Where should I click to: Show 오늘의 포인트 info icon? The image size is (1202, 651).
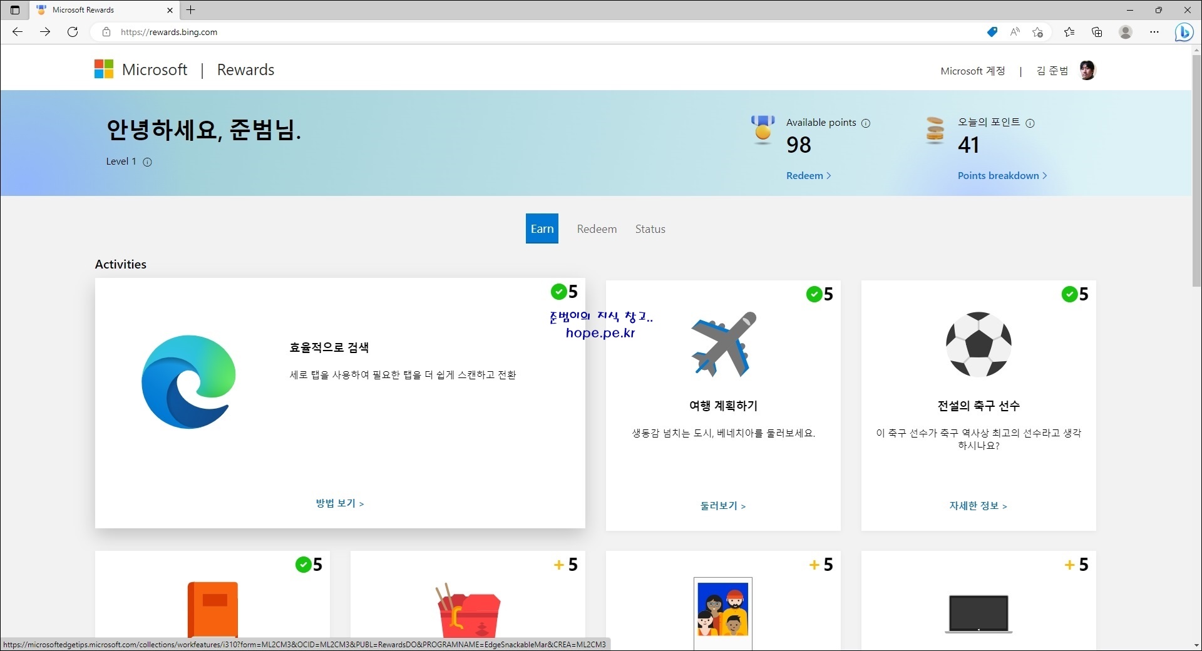[1030, 123]
